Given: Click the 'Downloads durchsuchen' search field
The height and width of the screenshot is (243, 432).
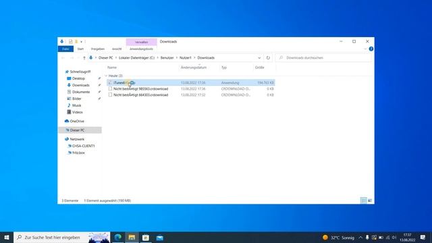Looking at the screenshot, I should click(x=323, y=58).
